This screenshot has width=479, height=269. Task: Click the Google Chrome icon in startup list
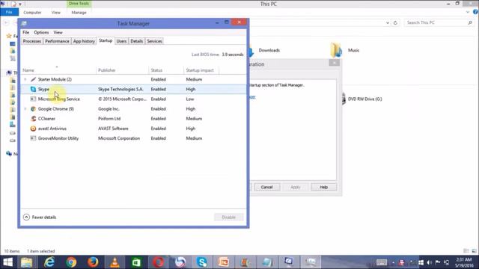pos(33,109)
